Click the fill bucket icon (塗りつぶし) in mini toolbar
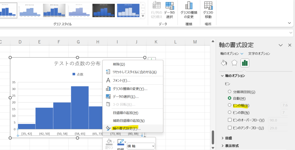Screen dimensions: 295x150 [x=109, y=142]
